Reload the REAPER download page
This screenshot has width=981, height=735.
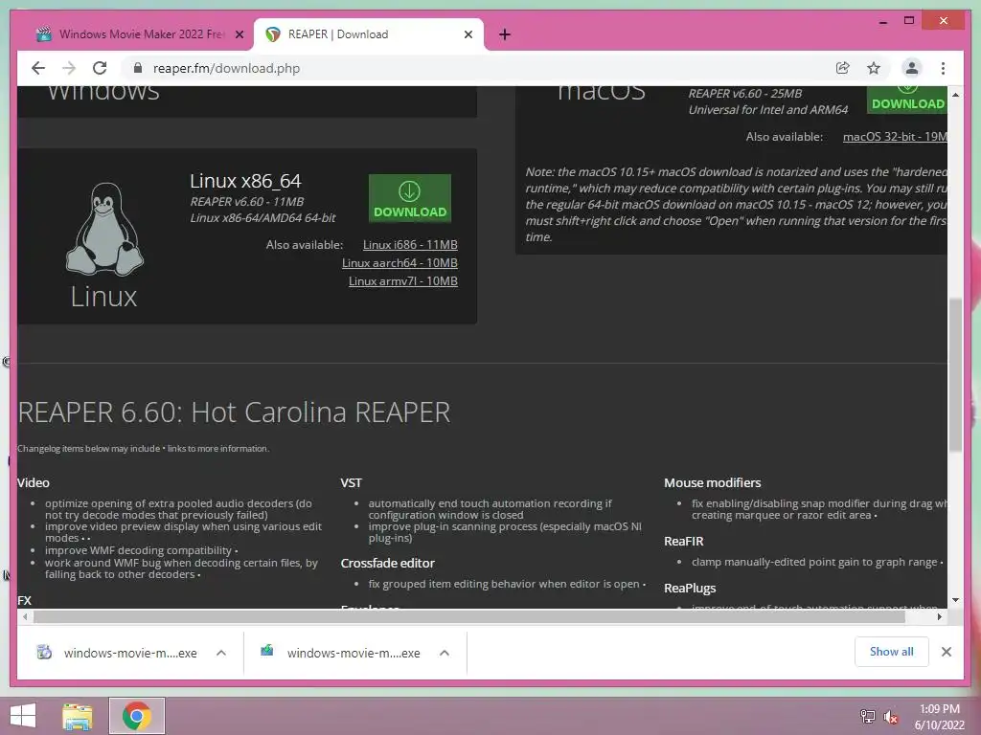pyautogui.click(x=100, y=68)
